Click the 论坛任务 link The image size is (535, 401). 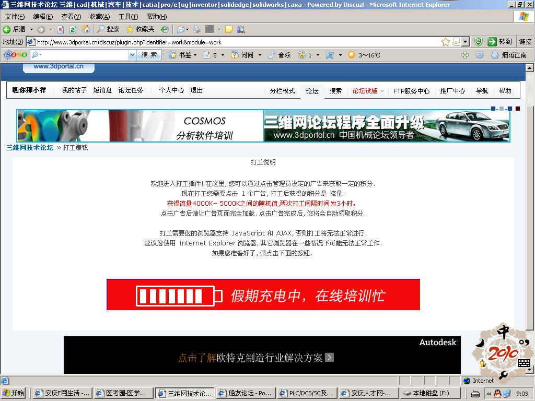click(131, 90)
